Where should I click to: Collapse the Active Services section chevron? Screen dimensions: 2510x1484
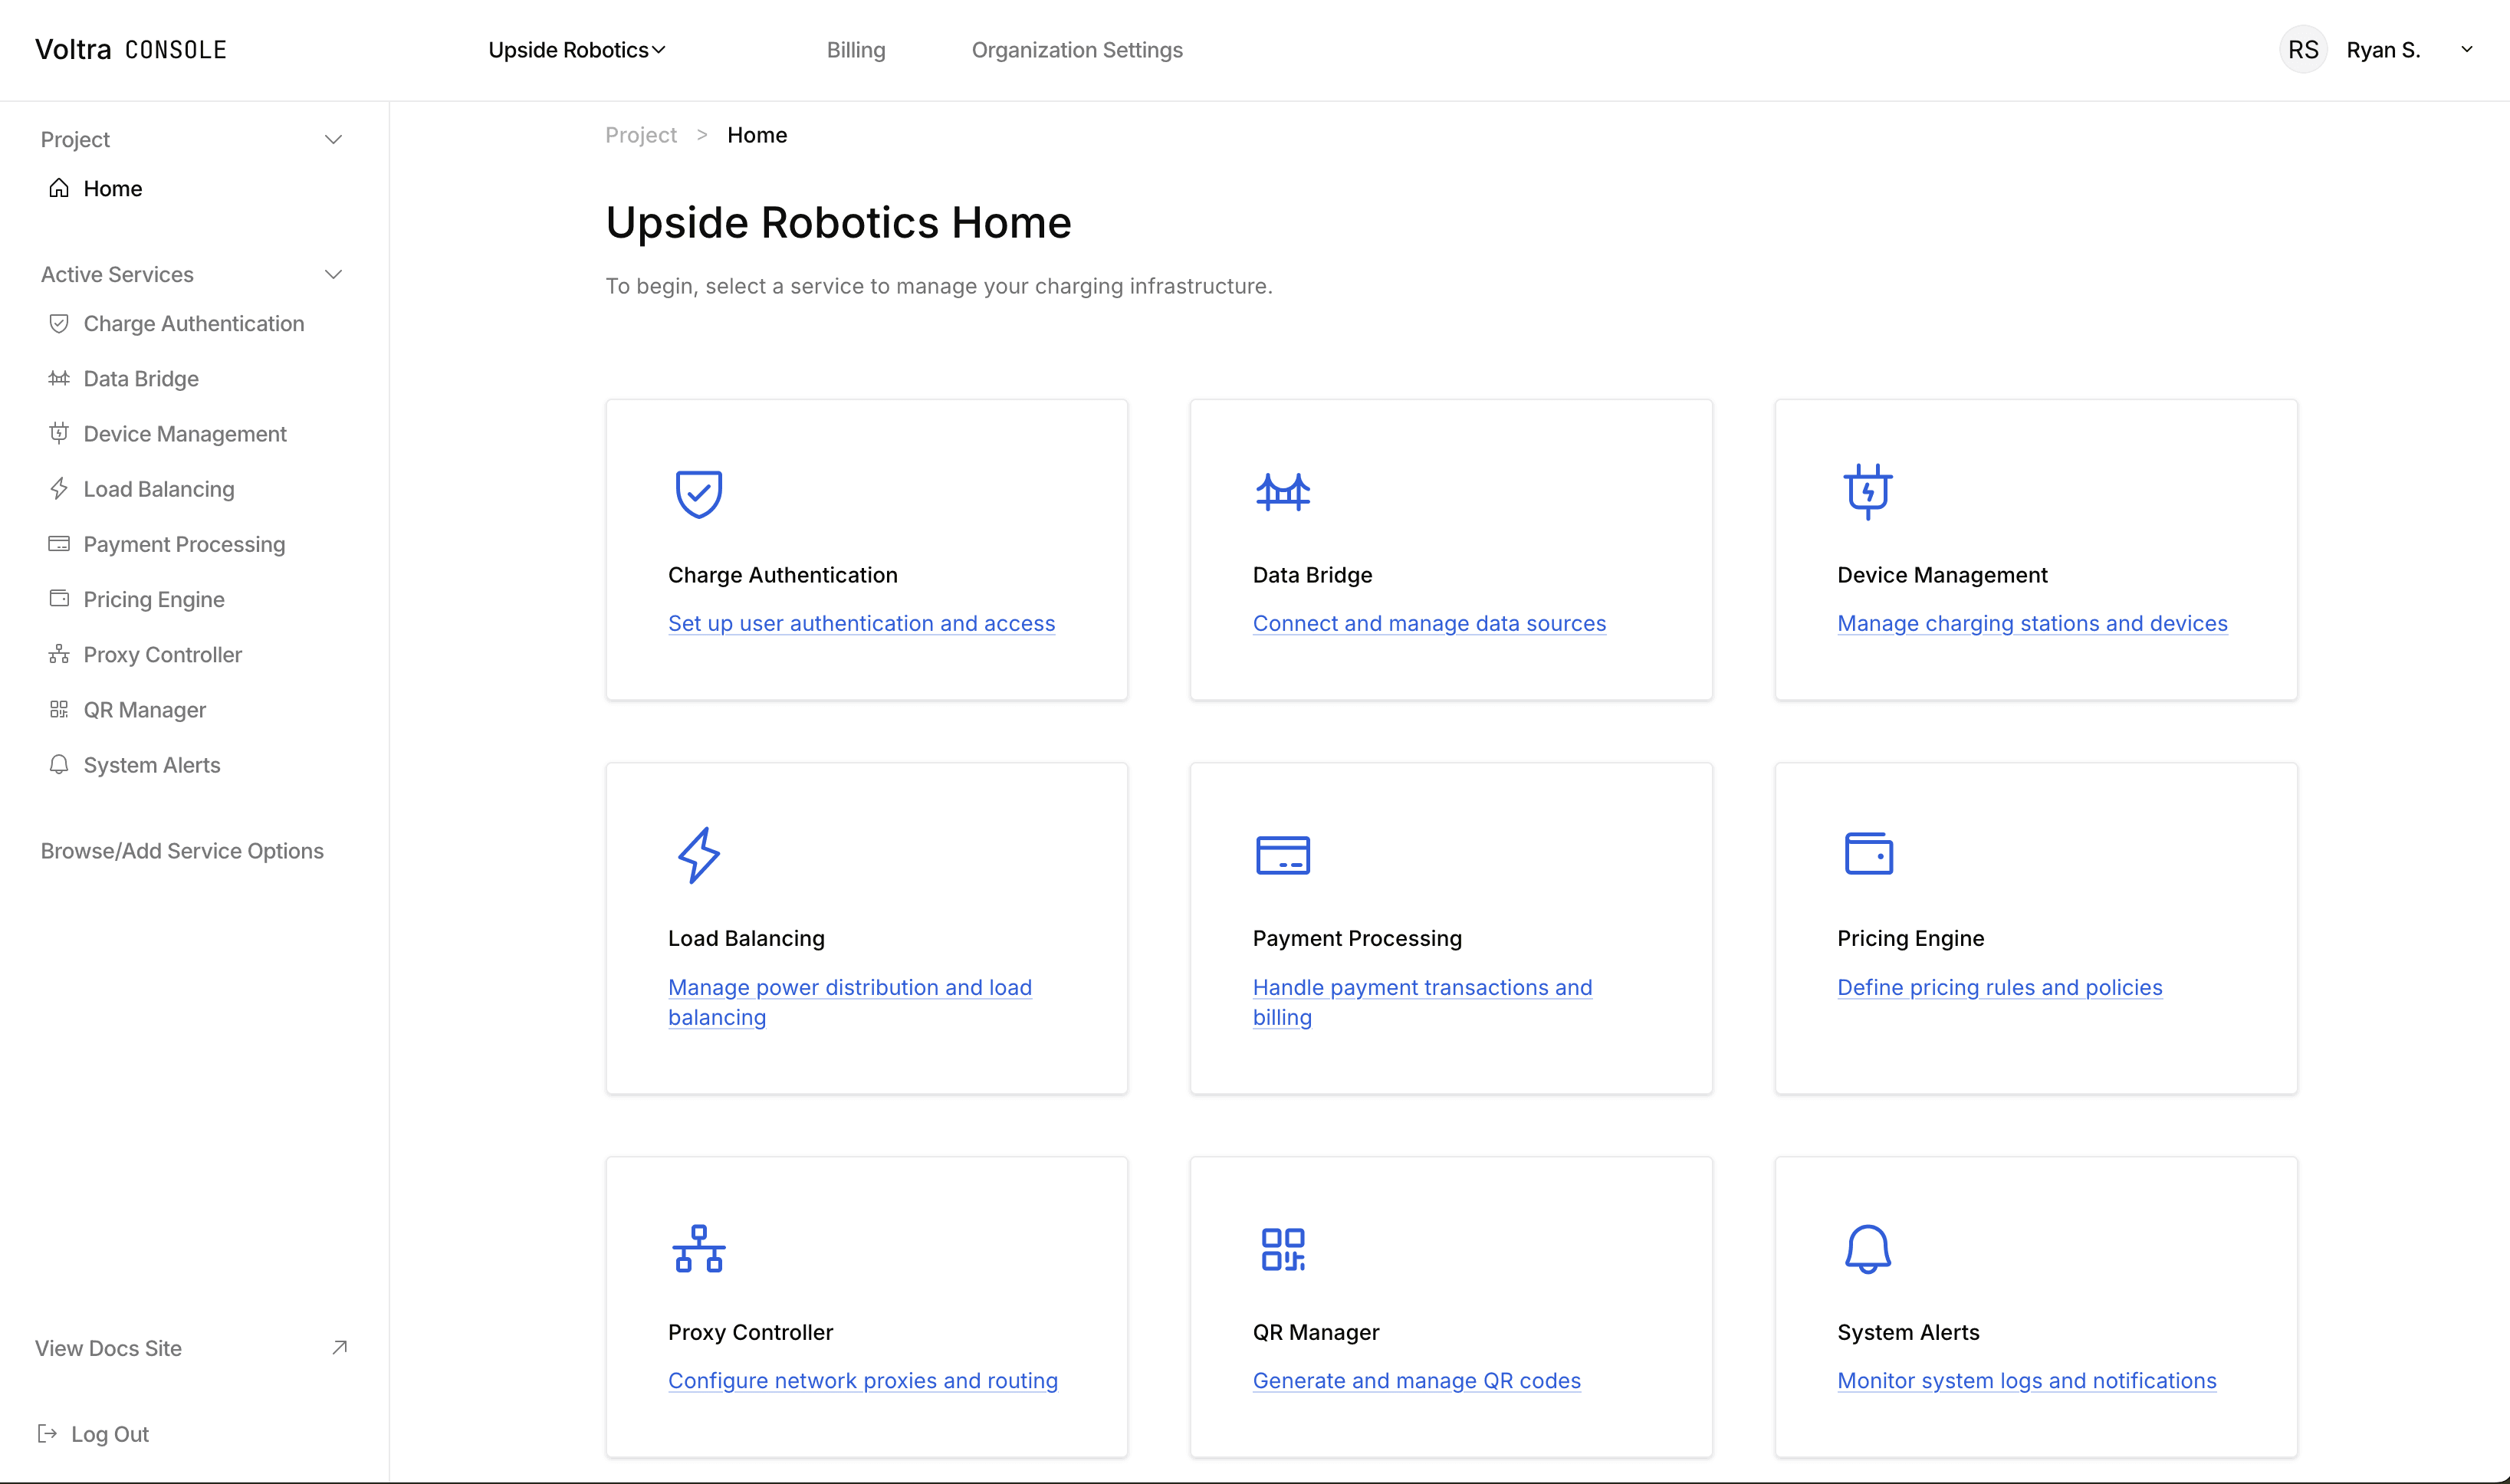333,274
